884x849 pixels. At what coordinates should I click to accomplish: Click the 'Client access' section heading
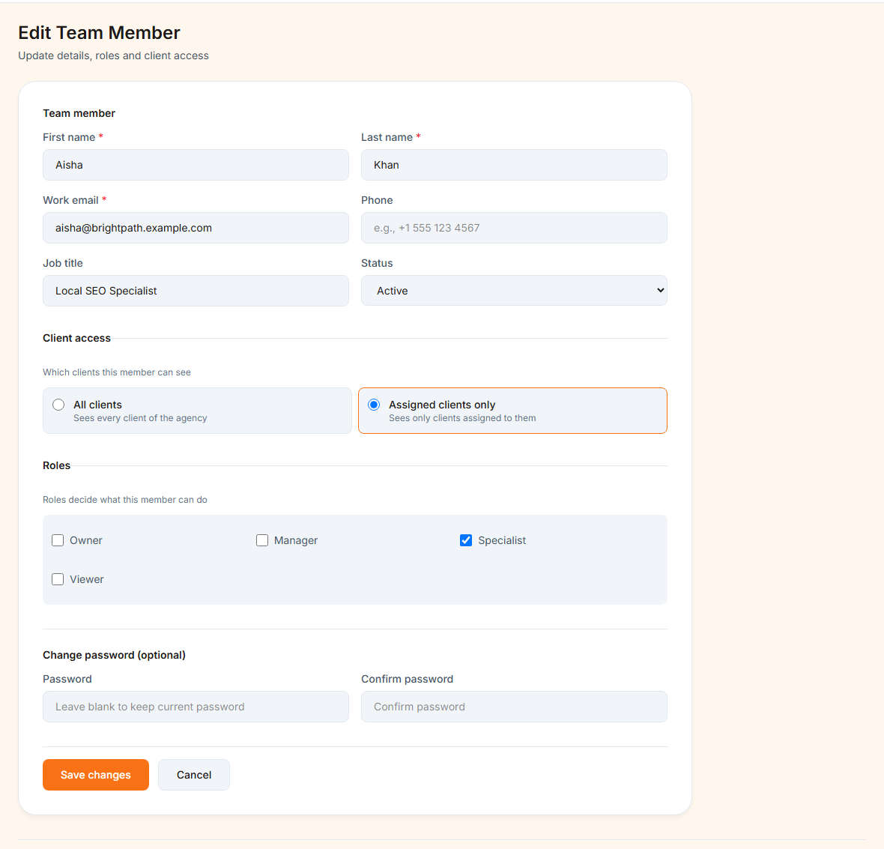click(76, 338)
